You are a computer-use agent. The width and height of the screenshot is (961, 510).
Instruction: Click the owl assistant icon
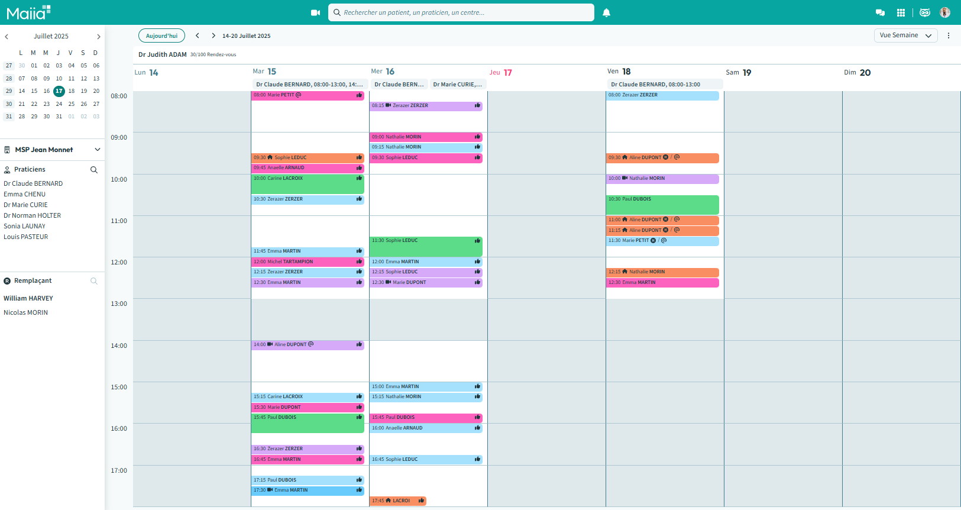tap(925, 12)
